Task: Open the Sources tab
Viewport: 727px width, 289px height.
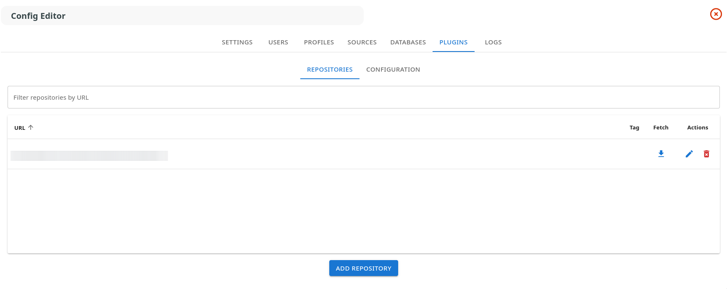Action: click(362, 42)
